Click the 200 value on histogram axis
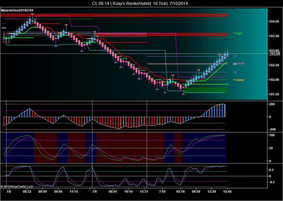This screenshot has height=201, width=283. point(272,104)
